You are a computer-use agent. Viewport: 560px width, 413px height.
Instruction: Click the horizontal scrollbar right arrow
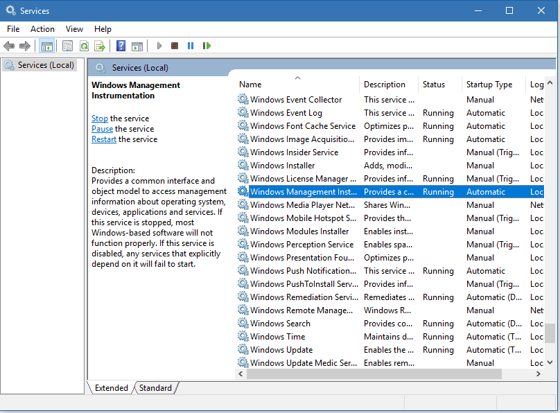[x=539, y=374]
